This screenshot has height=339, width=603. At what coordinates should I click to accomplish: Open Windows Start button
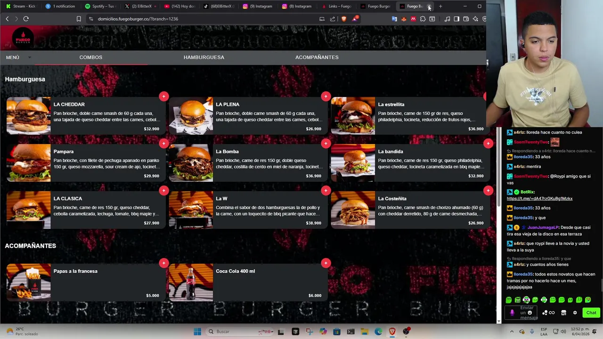pyautogui.click(x=197, y=331)
